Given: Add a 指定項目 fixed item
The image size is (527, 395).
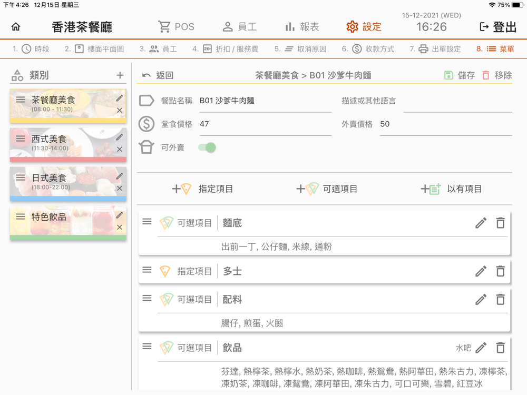Looking at the screenshot, I should tap(202, 189).
